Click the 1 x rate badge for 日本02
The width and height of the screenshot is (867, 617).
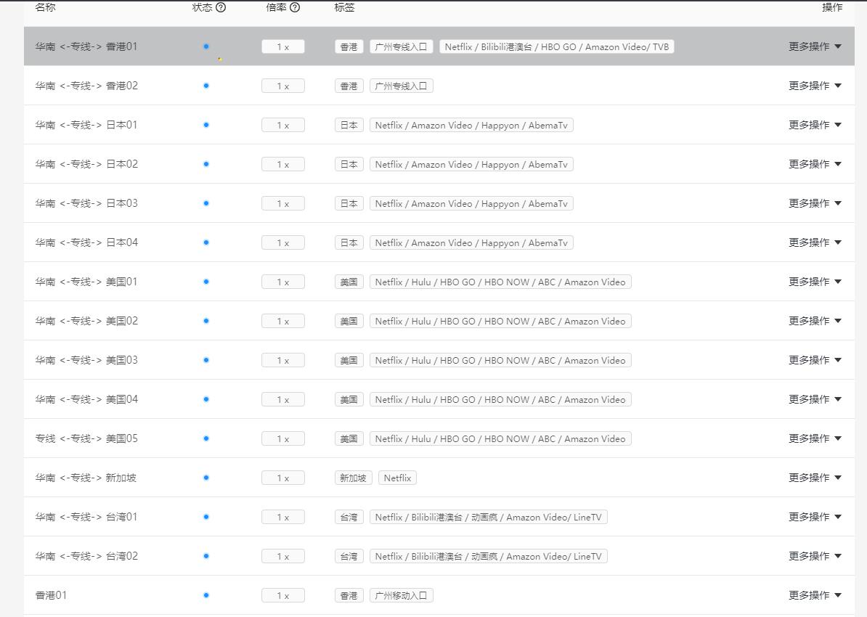(282, 164)
